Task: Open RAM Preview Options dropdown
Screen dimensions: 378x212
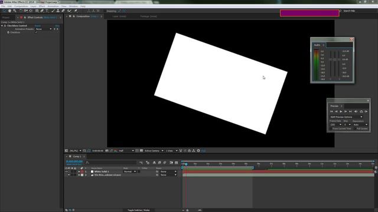Action: [346, 117]
